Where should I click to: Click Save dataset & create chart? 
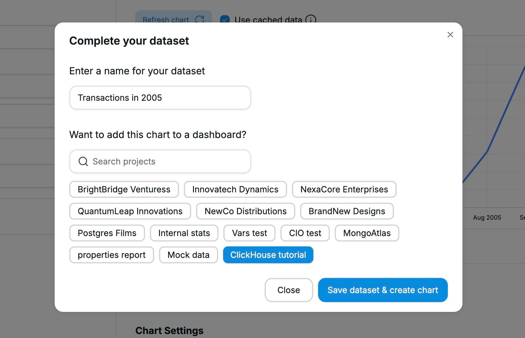pyautogui.click(x=382, y=290)
